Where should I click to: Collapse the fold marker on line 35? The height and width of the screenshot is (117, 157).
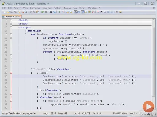(11, 94)
